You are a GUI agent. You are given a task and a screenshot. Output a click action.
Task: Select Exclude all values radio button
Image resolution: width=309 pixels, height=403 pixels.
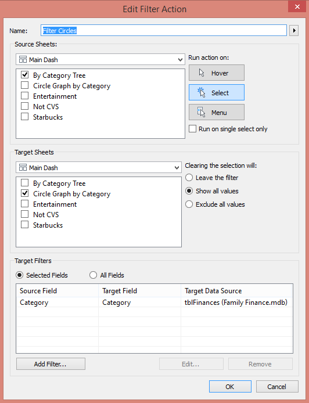pyautogui.click(x=189, y=204)
